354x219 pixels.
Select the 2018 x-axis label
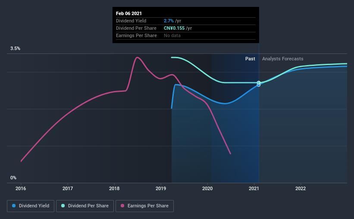[114, 188]
